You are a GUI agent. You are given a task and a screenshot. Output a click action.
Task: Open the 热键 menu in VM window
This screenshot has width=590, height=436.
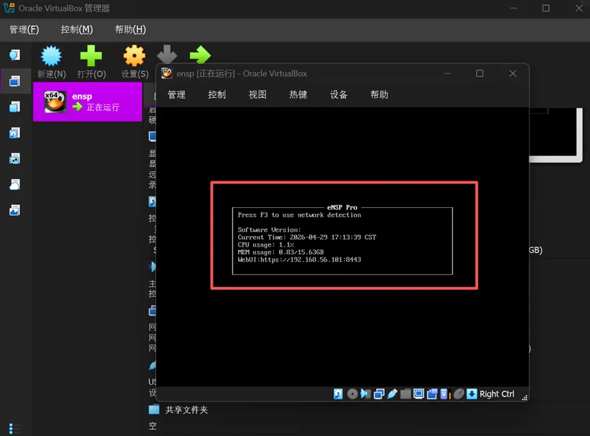point(298,94)
